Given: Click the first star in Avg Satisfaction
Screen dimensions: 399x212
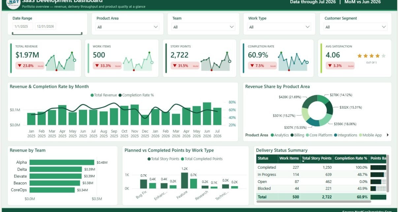Looking at the screenshot, I should click(360, 56).
